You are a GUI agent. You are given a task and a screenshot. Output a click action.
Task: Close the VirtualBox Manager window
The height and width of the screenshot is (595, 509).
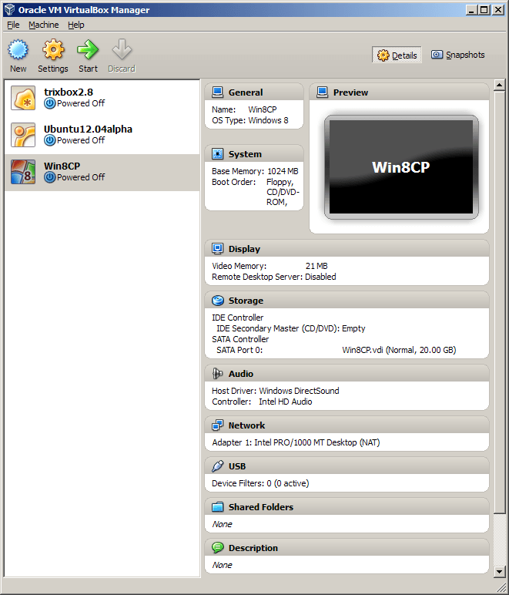(x=498, y=10)
